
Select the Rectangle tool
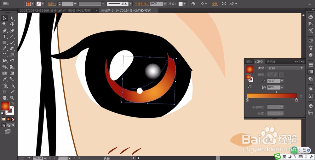point(4,43)
